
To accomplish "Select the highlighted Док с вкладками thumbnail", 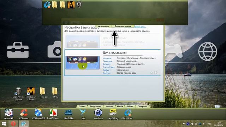I will [82, 63].
